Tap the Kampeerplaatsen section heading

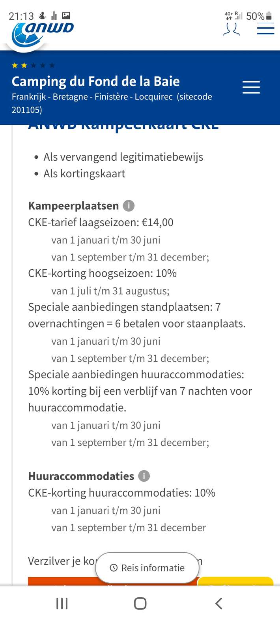point(73,206)
